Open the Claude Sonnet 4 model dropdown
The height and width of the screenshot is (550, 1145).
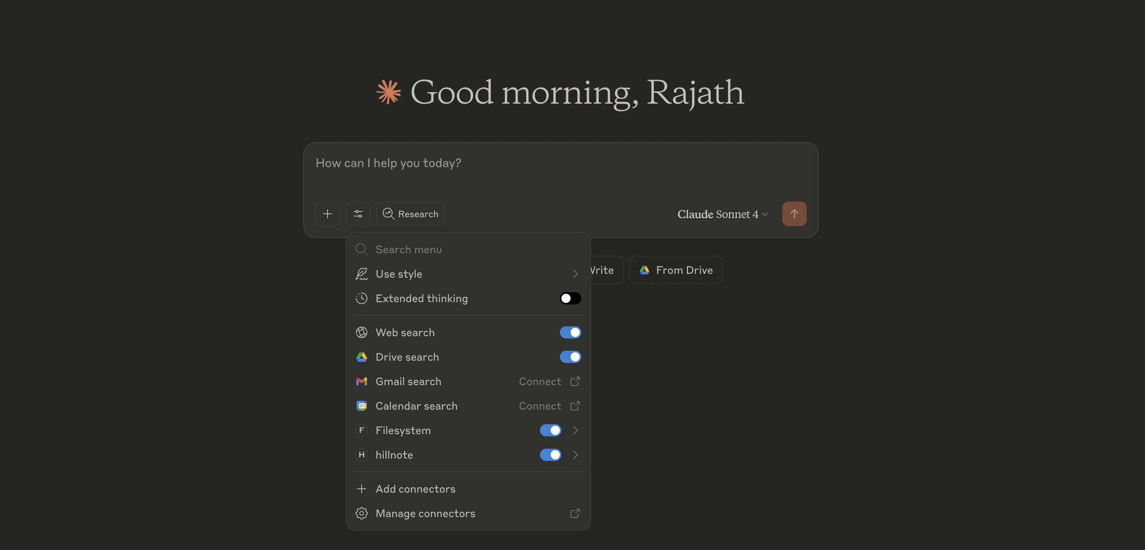pyautogui.click(x=722, y=214)
